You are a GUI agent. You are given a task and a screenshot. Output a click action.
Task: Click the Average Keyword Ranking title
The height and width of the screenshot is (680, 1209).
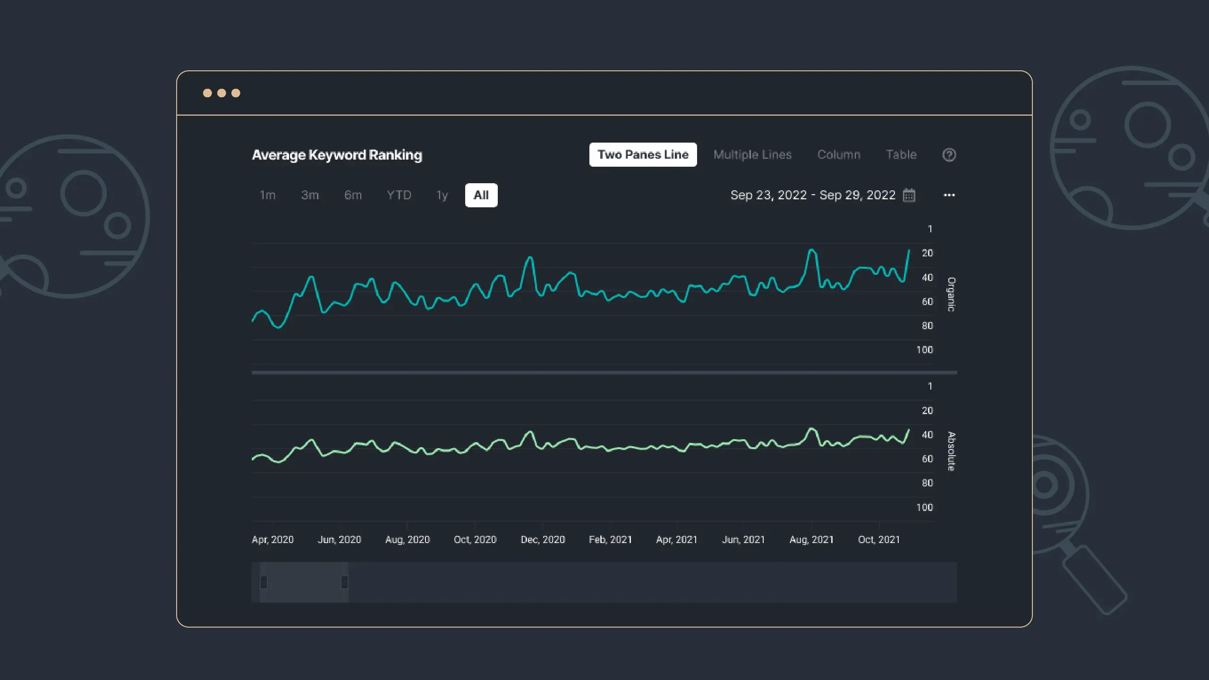point(337,155)
